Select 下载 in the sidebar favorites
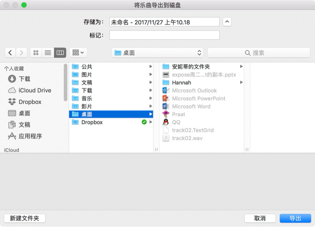Viewport: 315px width, 227px height. (19, 79)
